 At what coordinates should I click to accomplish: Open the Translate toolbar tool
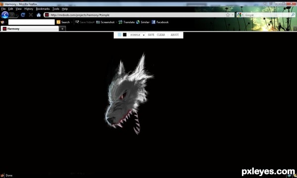tap(127, 22)
